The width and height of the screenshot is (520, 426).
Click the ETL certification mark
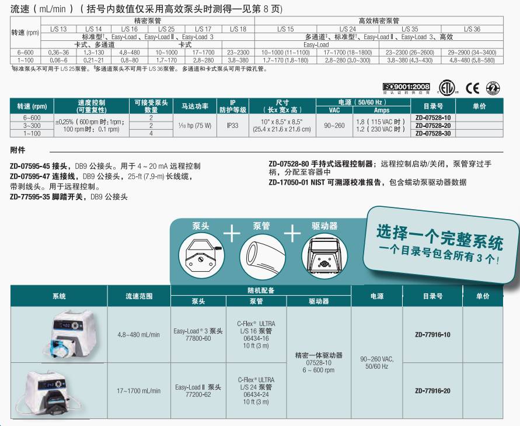coord(447,88)
